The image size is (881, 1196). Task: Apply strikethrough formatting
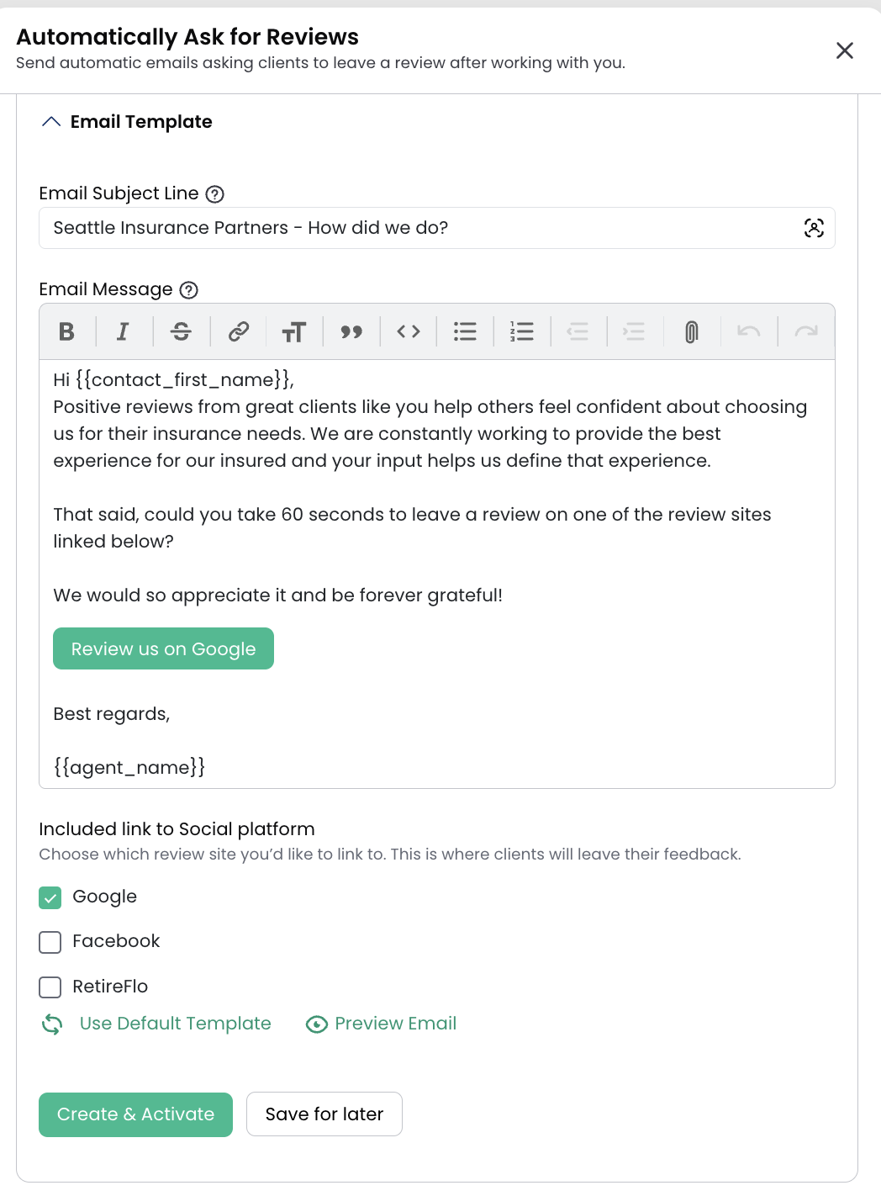pyautogui.click(x=181, y=331)
